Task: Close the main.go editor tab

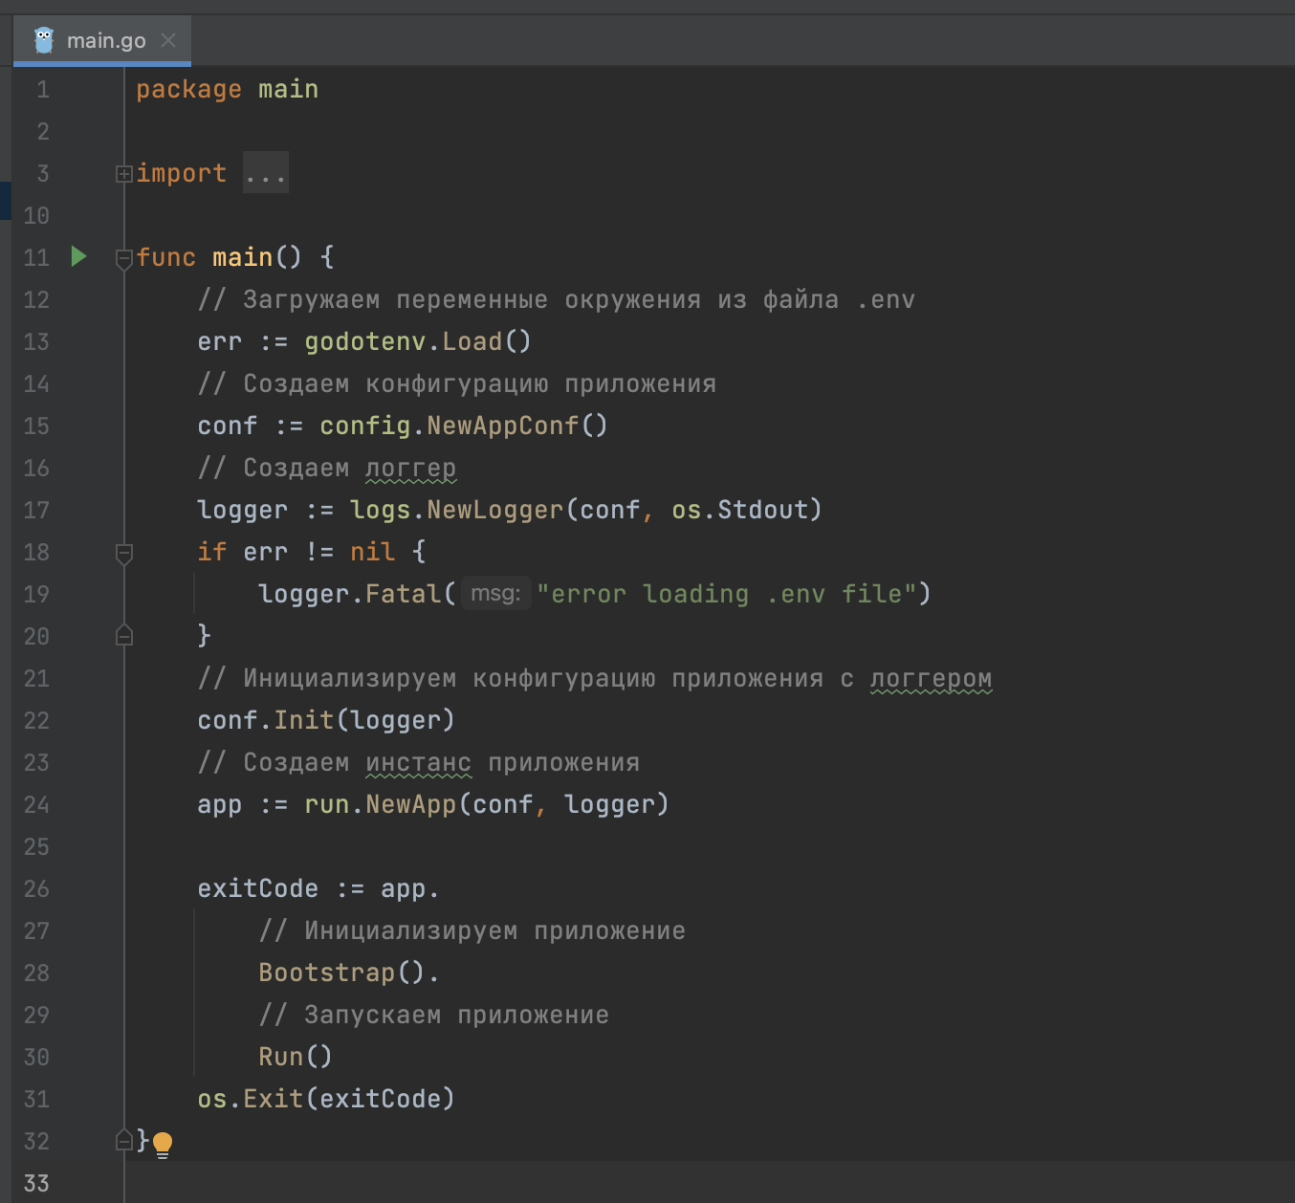Action: pos(168,40)
